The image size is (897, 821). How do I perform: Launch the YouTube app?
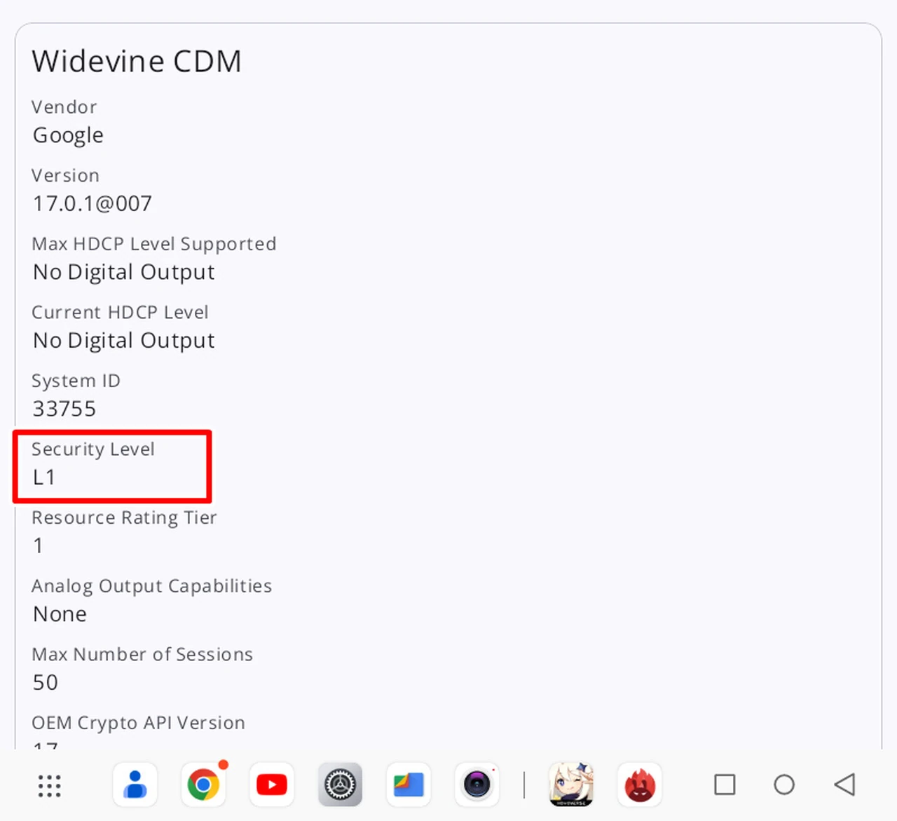pos(272,785)
